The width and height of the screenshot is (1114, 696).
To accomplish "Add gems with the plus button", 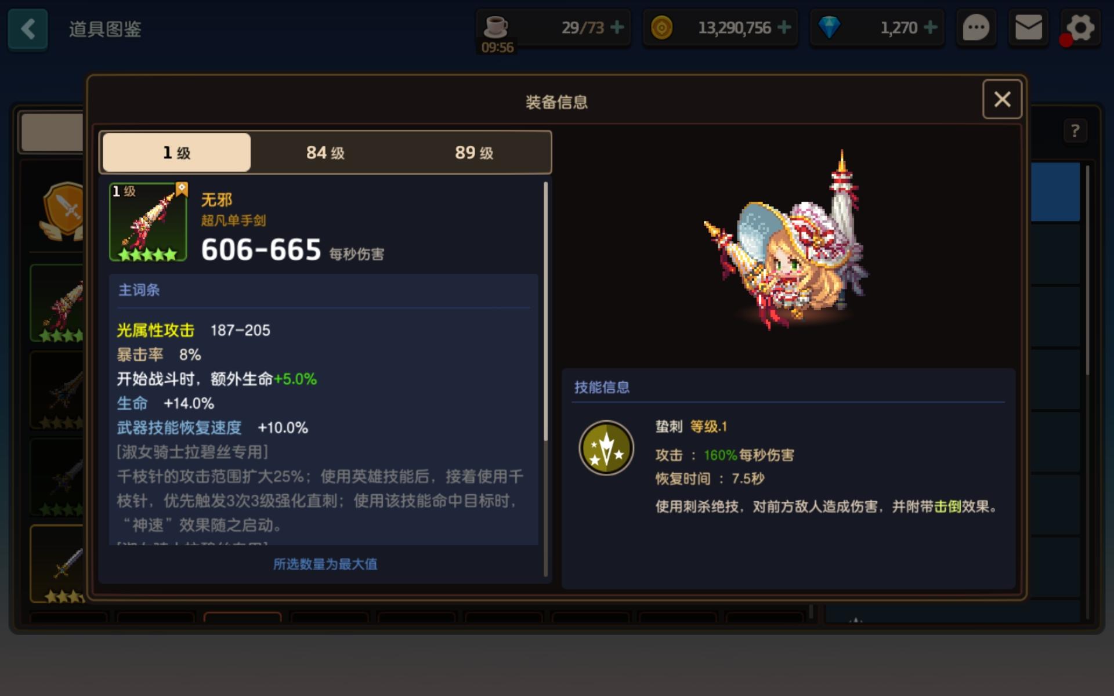I will click(x=930, y=27).
